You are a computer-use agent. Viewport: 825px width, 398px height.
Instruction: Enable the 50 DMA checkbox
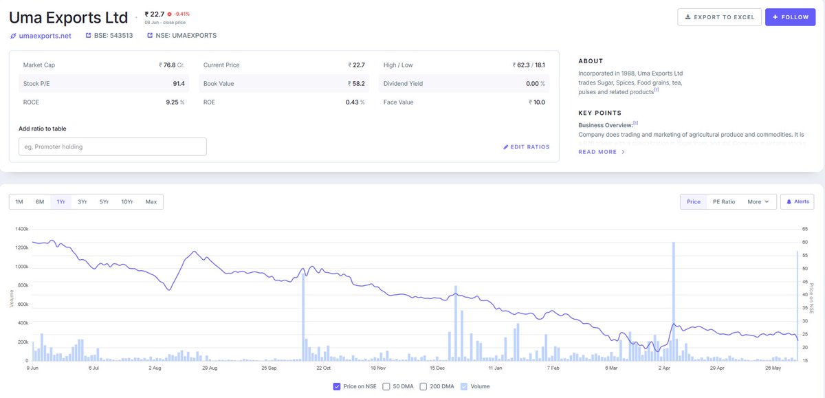(386, 386)
